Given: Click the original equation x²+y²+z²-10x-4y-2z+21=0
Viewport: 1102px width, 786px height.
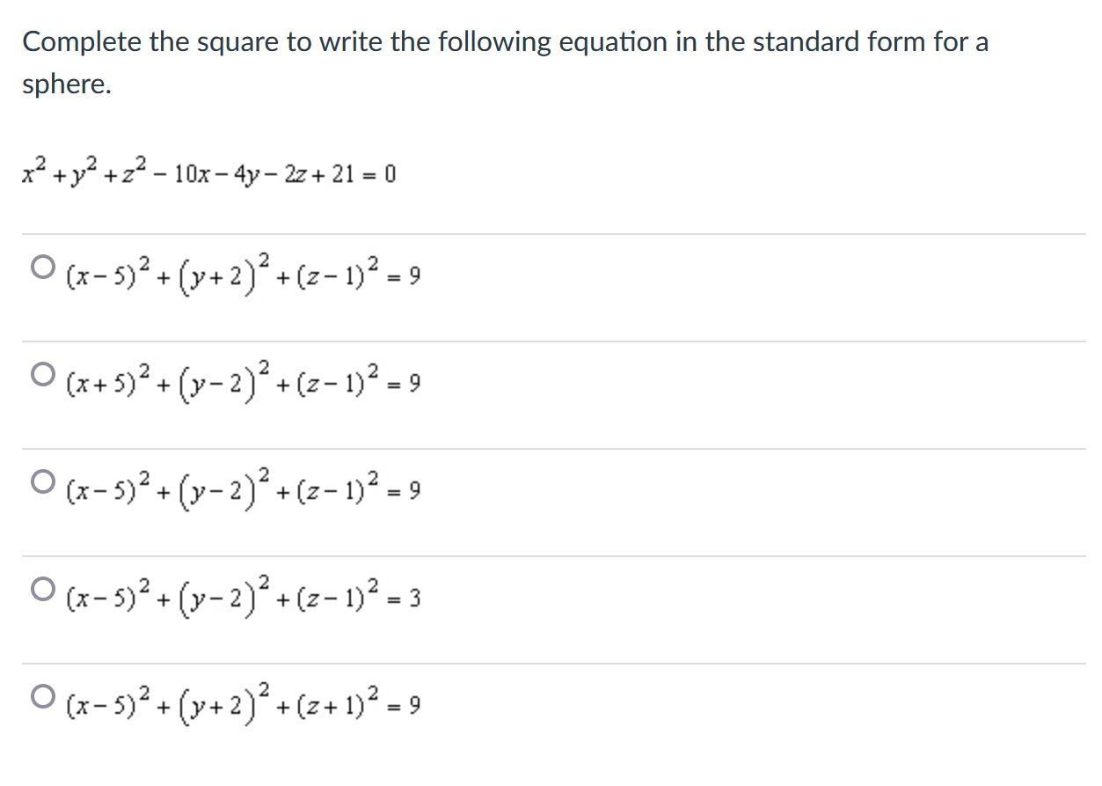Looking at the screenshot, I should pos(208,173).
